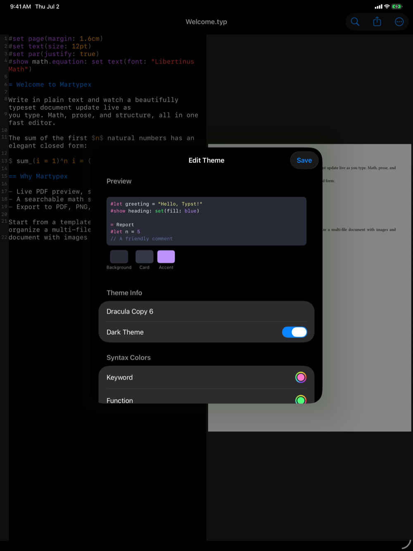Select the Function row label

(x=120, y=400)
